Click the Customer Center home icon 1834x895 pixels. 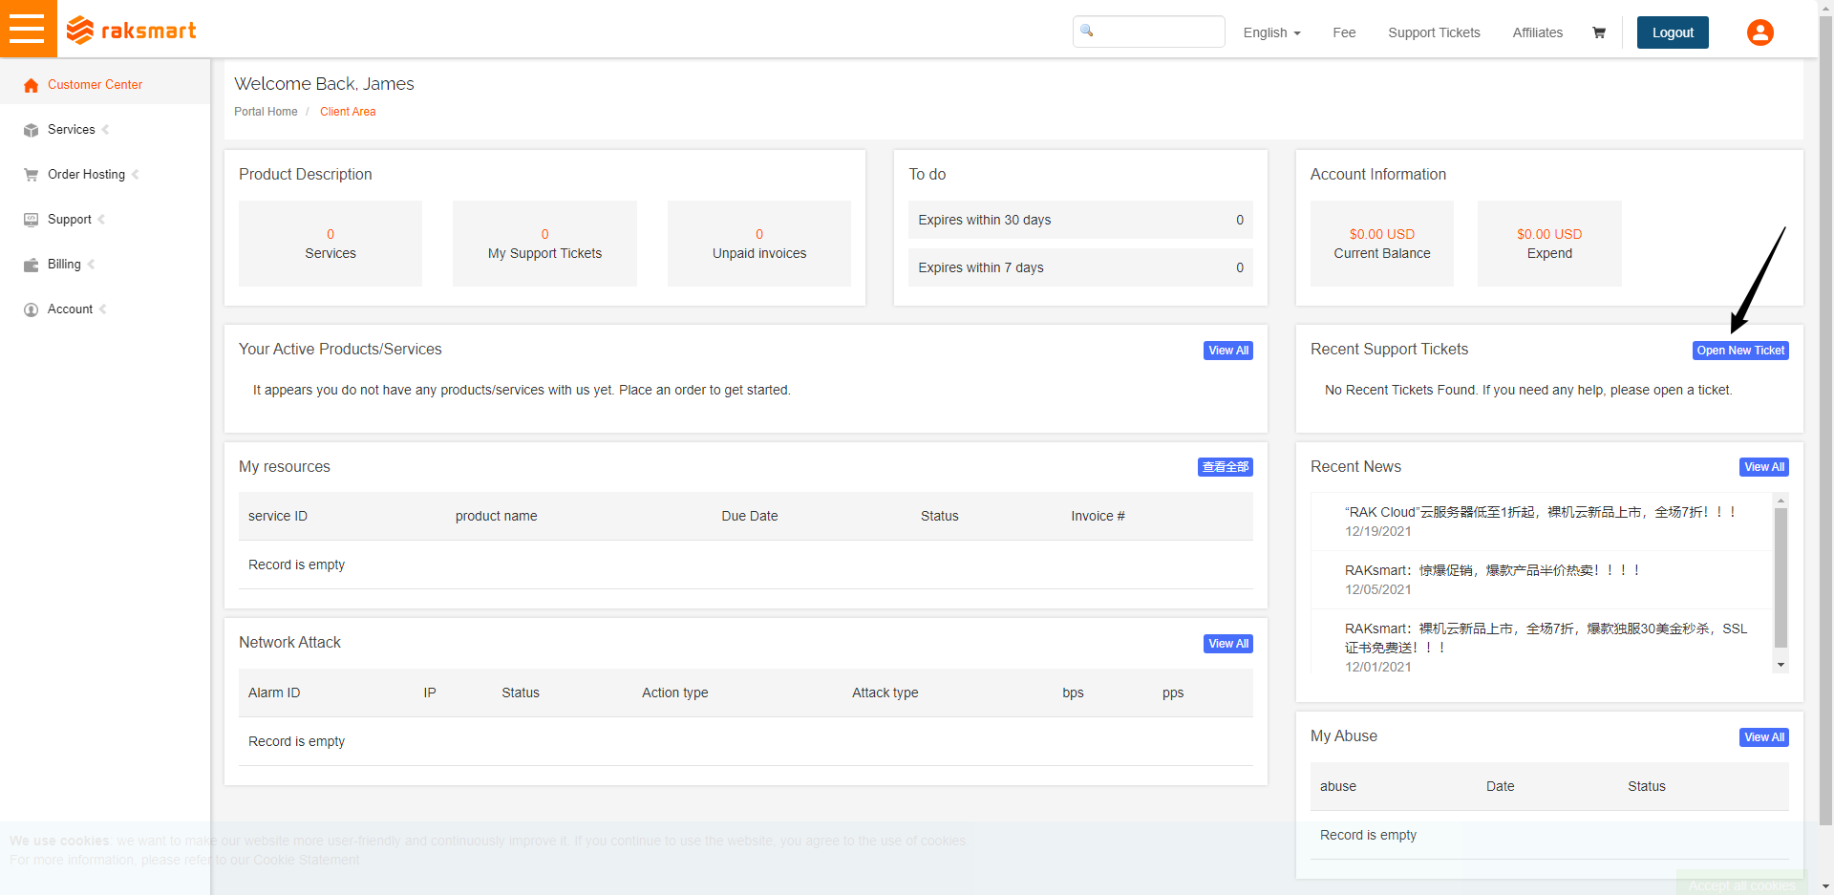pos(31,85)
